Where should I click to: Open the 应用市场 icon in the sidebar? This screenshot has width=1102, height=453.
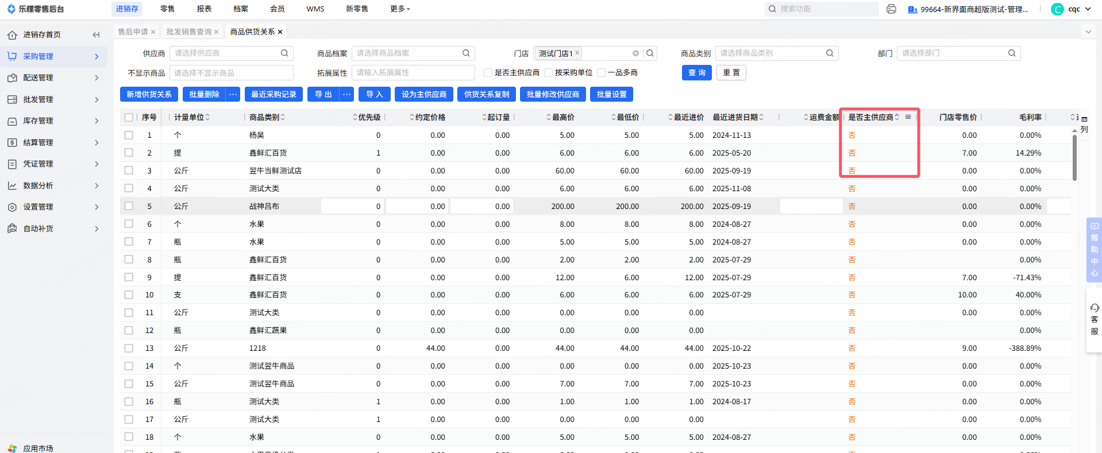[x=12, y=448]
